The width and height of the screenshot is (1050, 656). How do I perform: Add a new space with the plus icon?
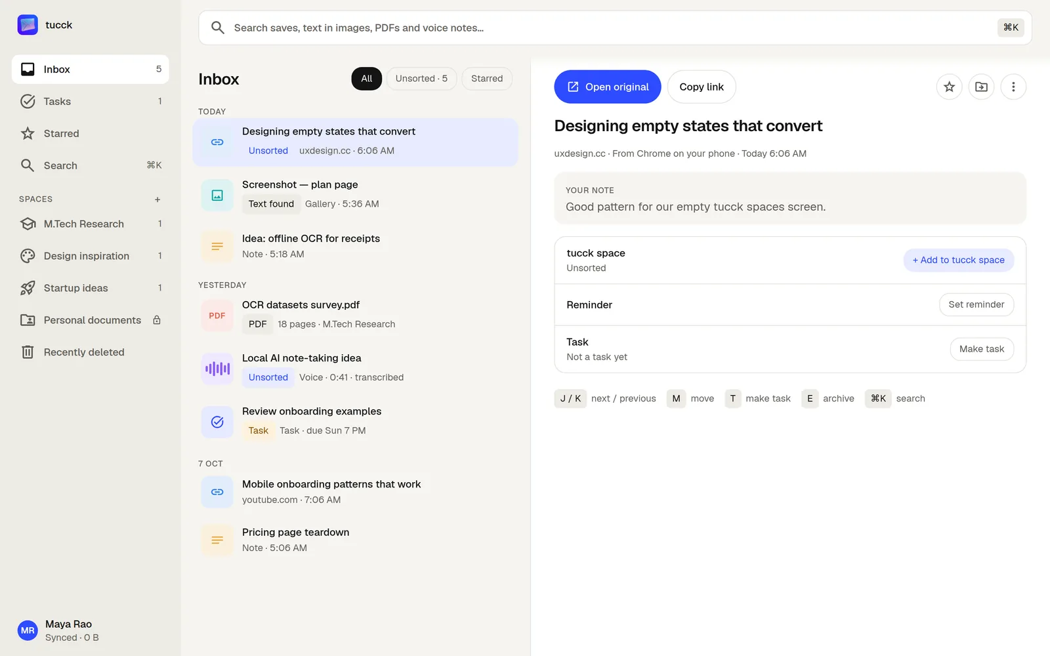pyautogui.click(x=157, y=199)
